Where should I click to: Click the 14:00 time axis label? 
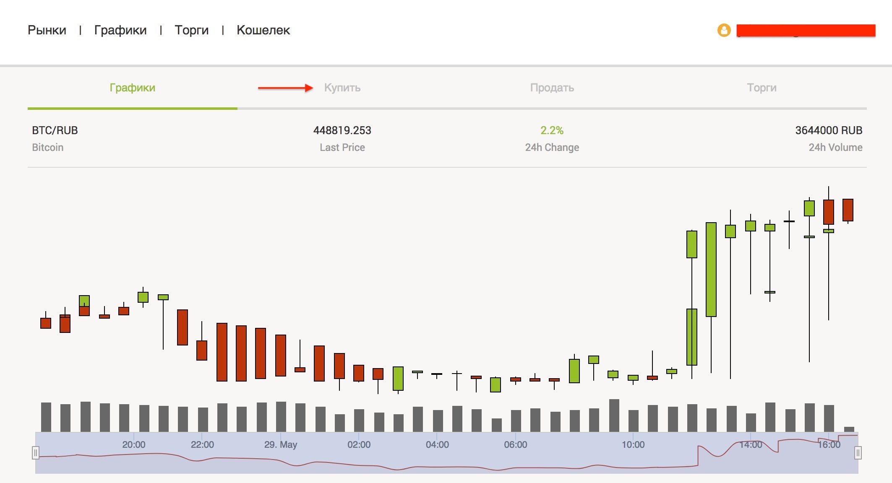pyautogui.click(x=751, y=445)
